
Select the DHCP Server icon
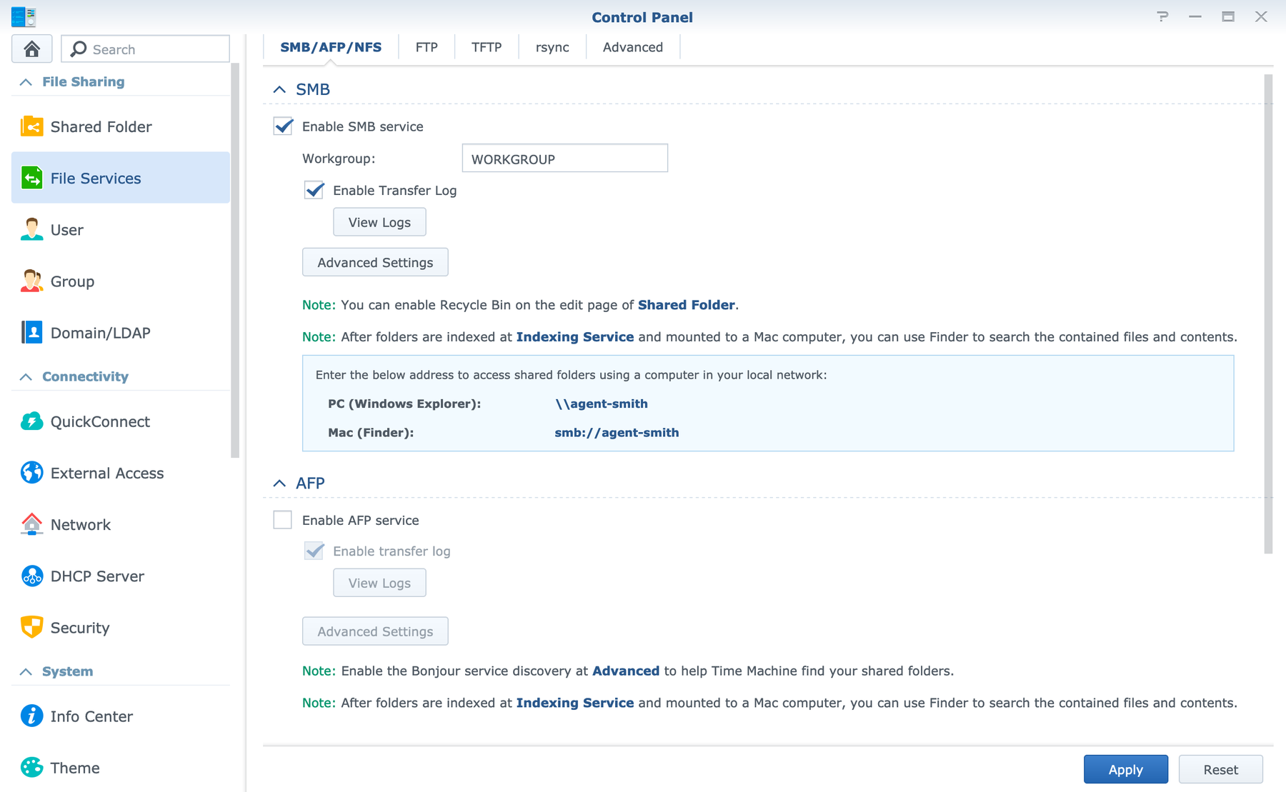pyautogui.click(x=31, y=576)
